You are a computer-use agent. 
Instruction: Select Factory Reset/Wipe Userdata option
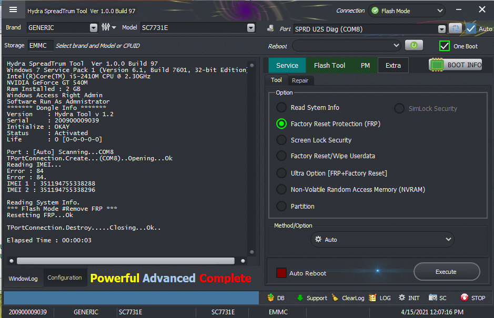(x=281, y=156)
